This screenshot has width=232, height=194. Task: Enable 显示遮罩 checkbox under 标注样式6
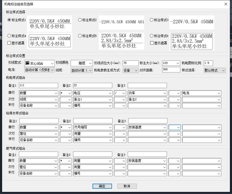(152, 43)
